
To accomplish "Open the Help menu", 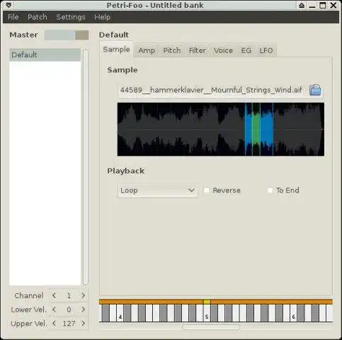I will (x=102, y=17).
